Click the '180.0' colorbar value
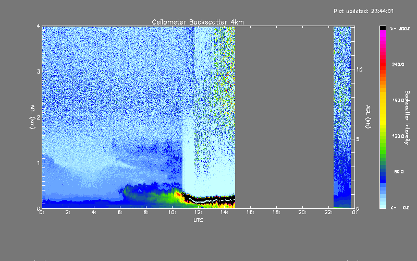417x261 pixels. click(x=398, y=100)
